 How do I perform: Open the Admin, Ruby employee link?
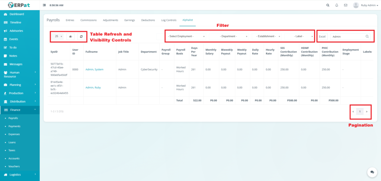[93, 88]
